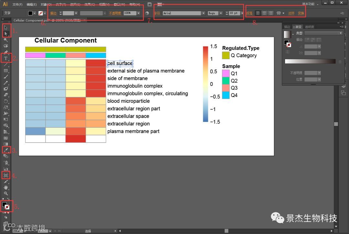The width and height of the screenshot is (349, 234).
Task: Select the Paintbrush tool
Action: [6, 77]
